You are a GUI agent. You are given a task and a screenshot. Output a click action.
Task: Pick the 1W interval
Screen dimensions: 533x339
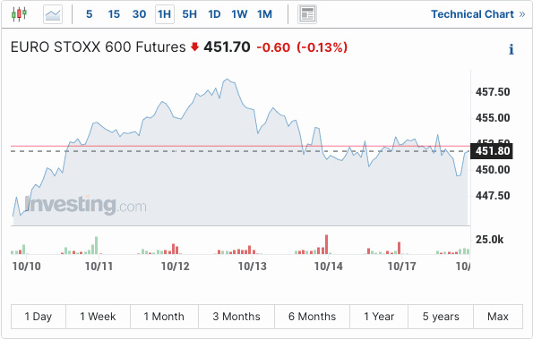[x=239, y=14]
